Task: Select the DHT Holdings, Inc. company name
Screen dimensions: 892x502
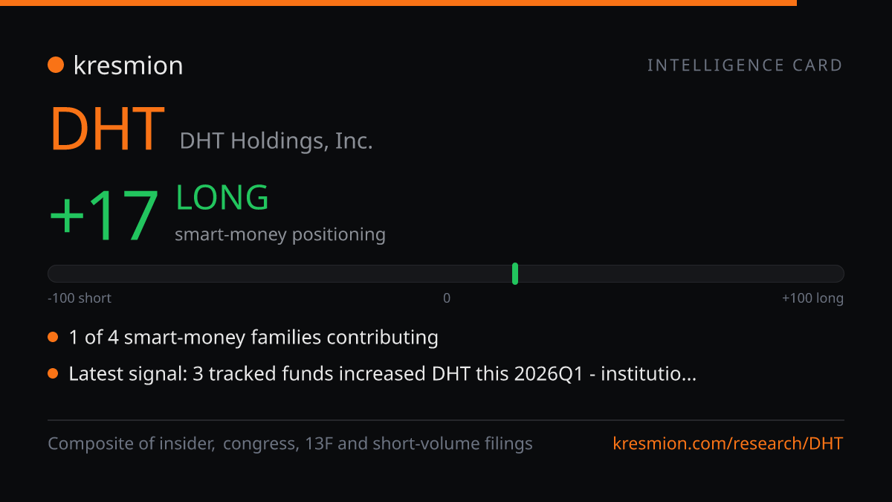Action: [277, 141]
